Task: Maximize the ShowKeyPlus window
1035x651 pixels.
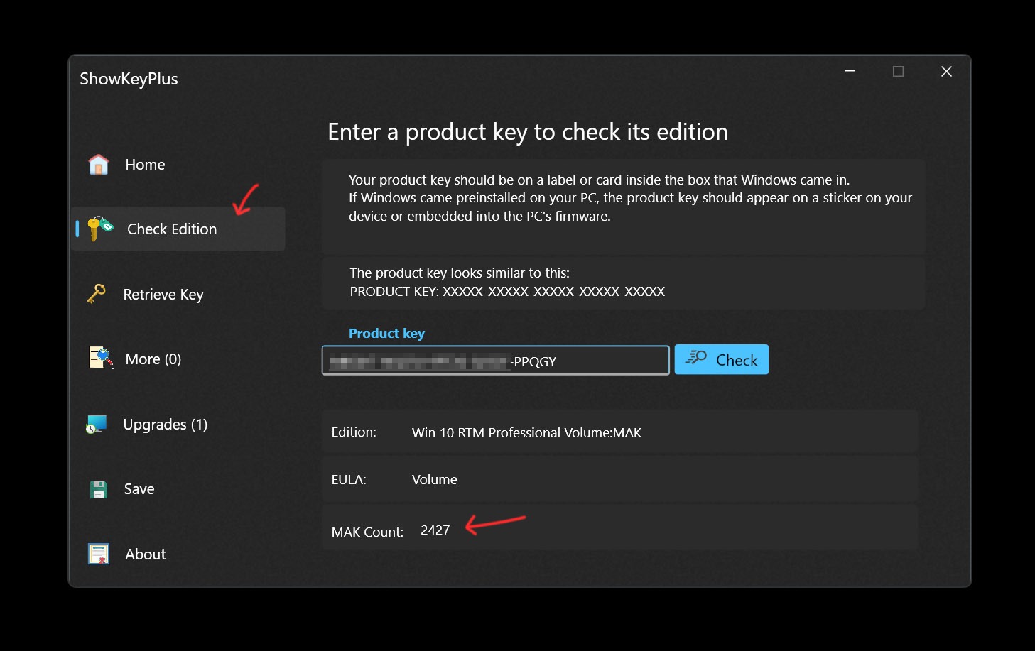Action: pyautogui.click(x=898, y=72)
